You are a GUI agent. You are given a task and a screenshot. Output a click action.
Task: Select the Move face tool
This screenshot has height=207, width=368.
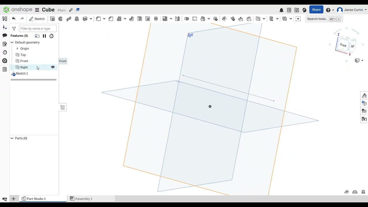(x=241, y=19)
